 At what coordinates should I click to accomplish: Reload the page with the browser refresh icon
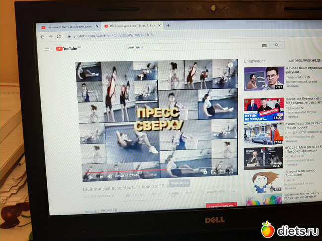[59, 36]
